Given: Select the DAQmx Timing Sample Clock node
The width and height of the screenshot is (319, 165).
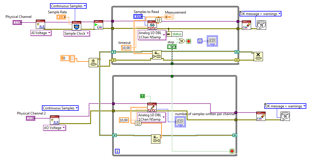Looking at the screenshot, I should click(77, 26).
